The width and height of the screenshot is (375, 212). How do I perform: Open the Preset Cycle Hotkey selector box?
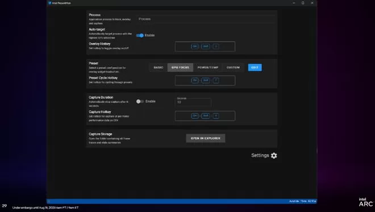(205, 80)
